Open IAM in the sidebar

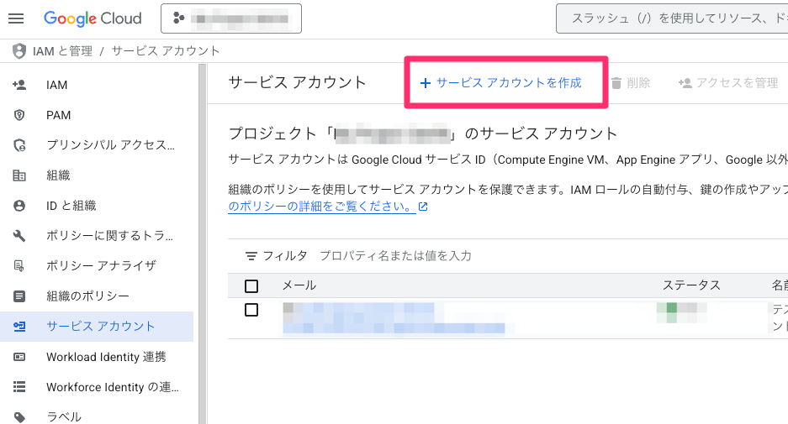click(57, 85)
